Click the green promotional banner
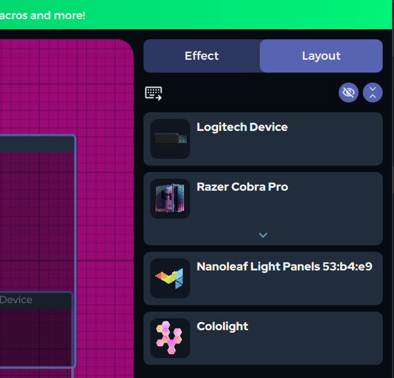 (x=196, y=15)
